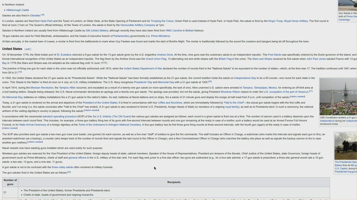Click the Andrew Doria link
The height and width of the screenshot is (200, 357).
click(x=165, y=55)
